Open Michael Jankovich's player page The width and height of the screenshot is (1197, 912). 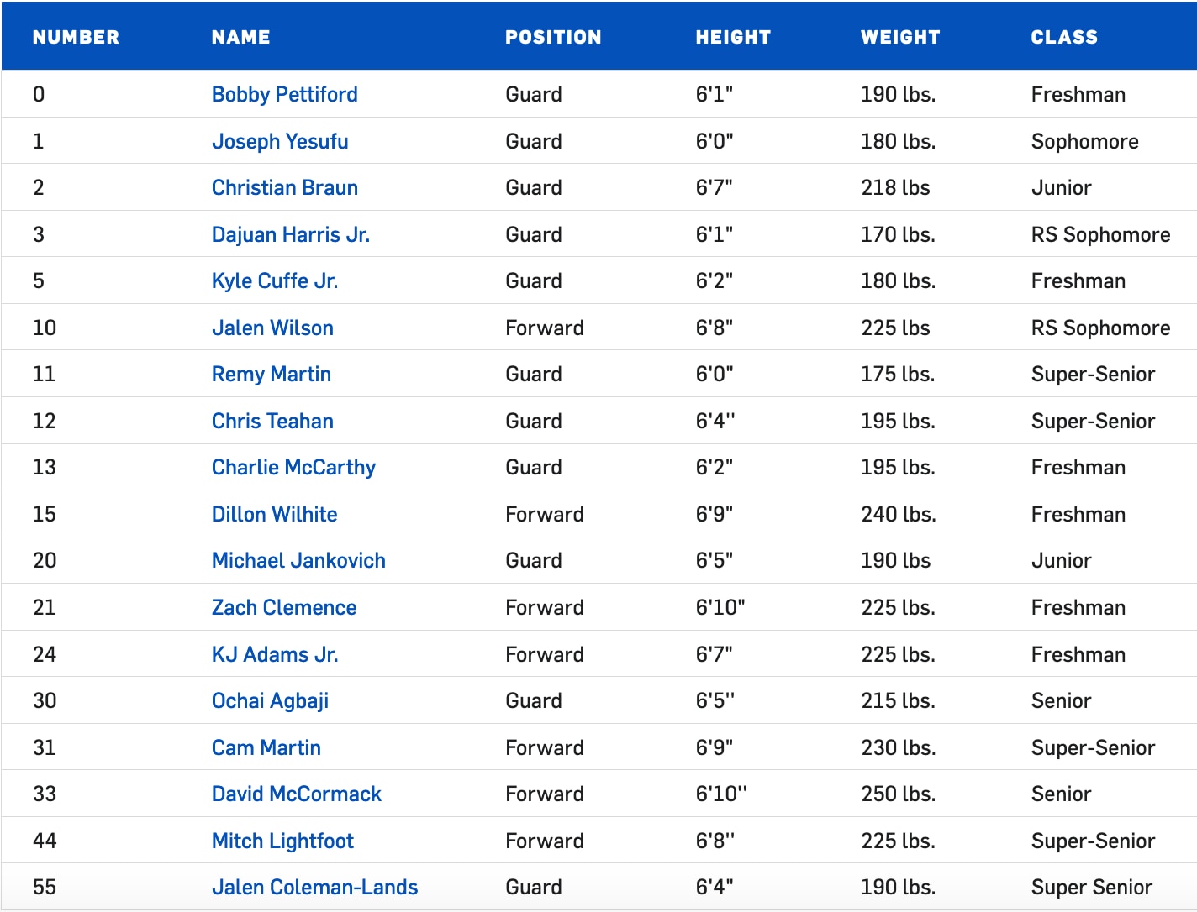[298, 560]
